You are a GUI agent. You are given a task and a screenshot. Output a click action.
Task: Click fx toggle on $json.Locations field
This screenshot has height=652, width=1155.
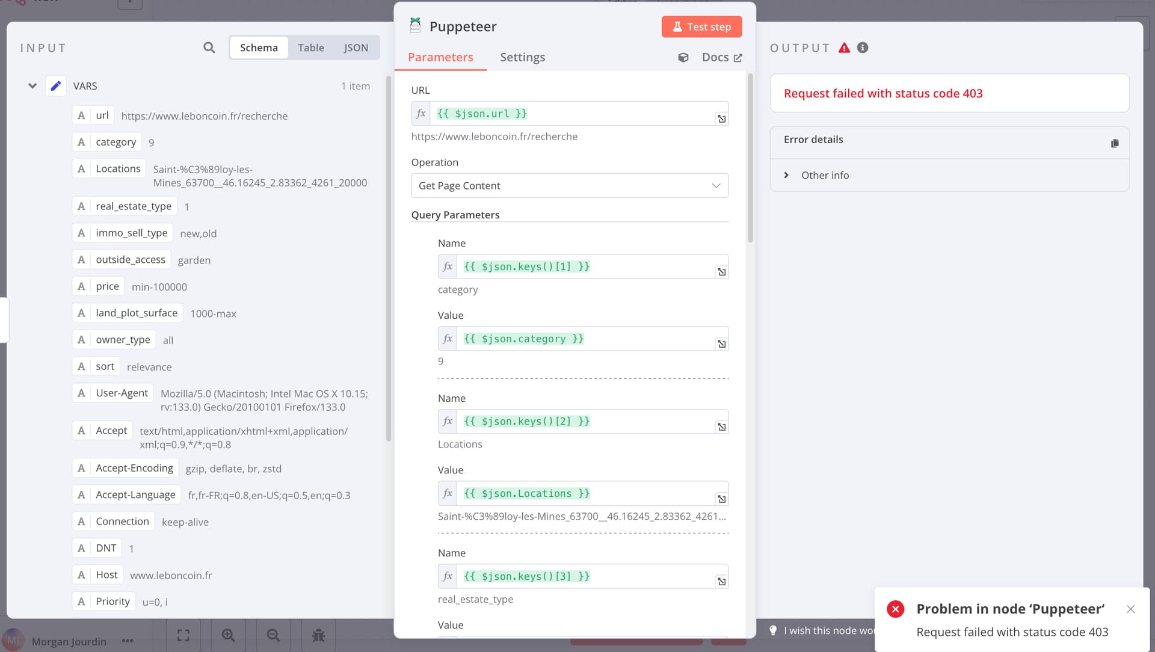[447, 493]
